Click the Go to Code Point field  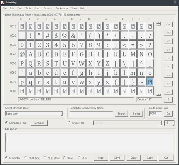tap(155, 114)
